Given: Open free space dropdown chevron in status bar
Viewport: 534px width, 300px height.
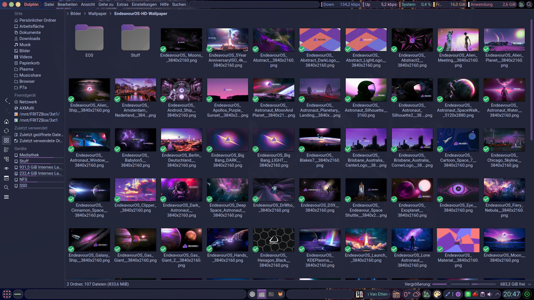Looking at the screenshot, I should [530, 284].
